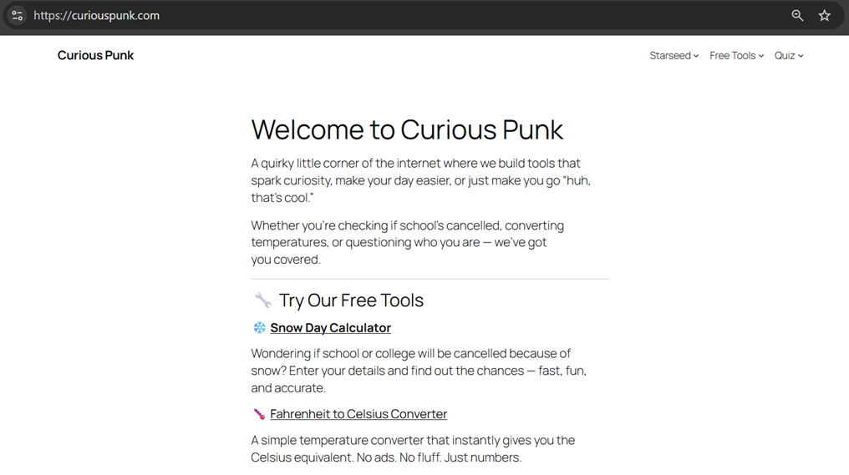Expand the Starseed dropdown chevron

tap(696, 56)
